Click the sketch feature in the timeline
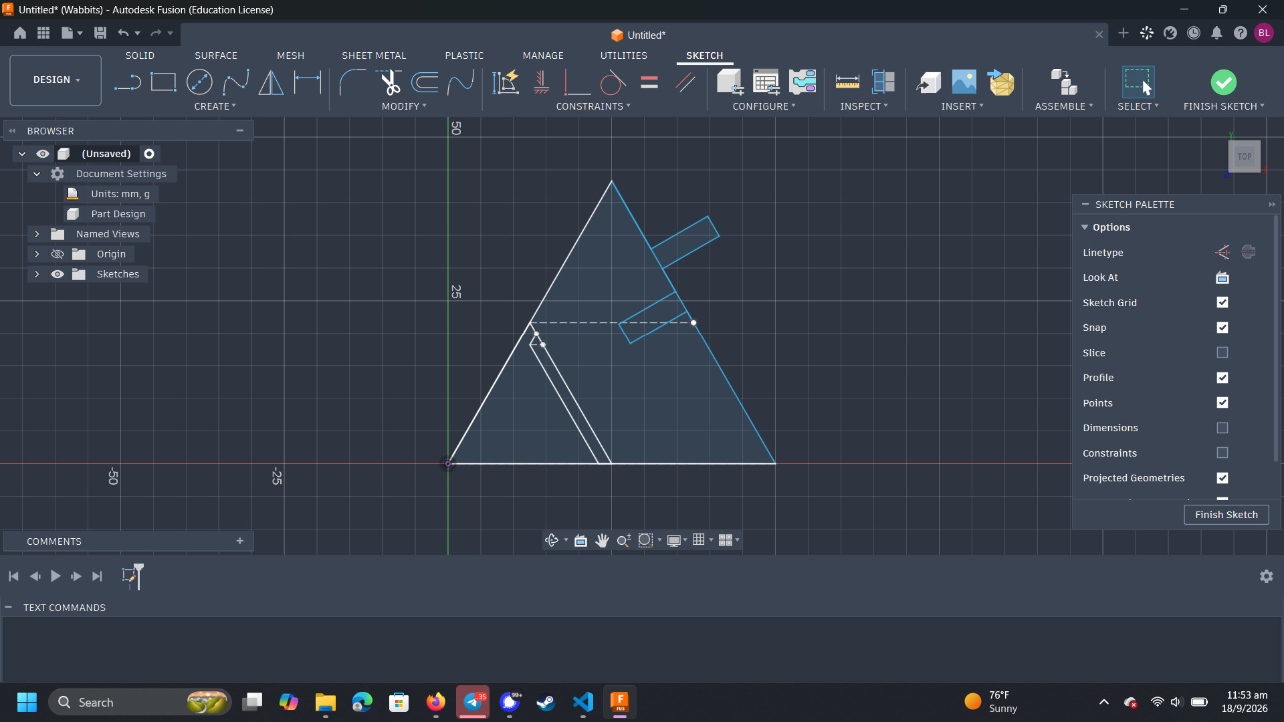 pos(129,576)
